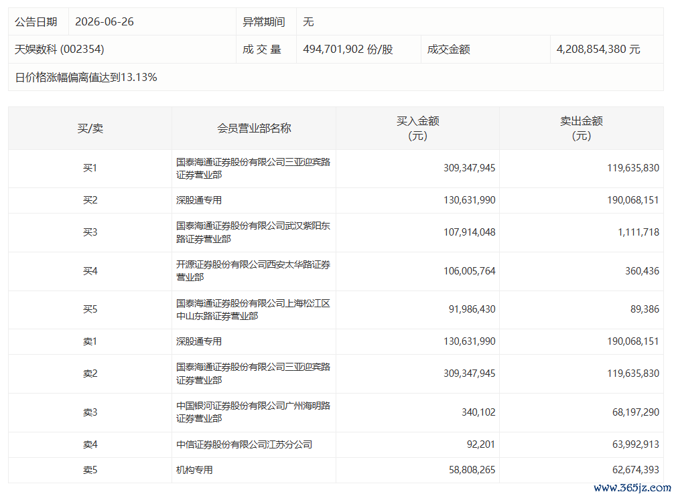Screen dimensions: 676x498
Task: Click buy amount 92,201
Action: (x=481, y=444)
